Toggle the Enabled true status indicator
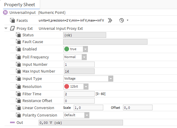The width and height of the screenshot is (177, 128). click(x=67, y=49)
